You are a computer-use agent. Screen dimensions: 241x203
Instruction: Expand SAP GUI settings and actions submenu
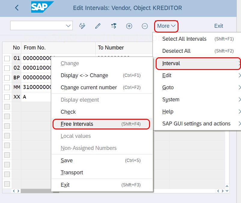click(197, 124)
